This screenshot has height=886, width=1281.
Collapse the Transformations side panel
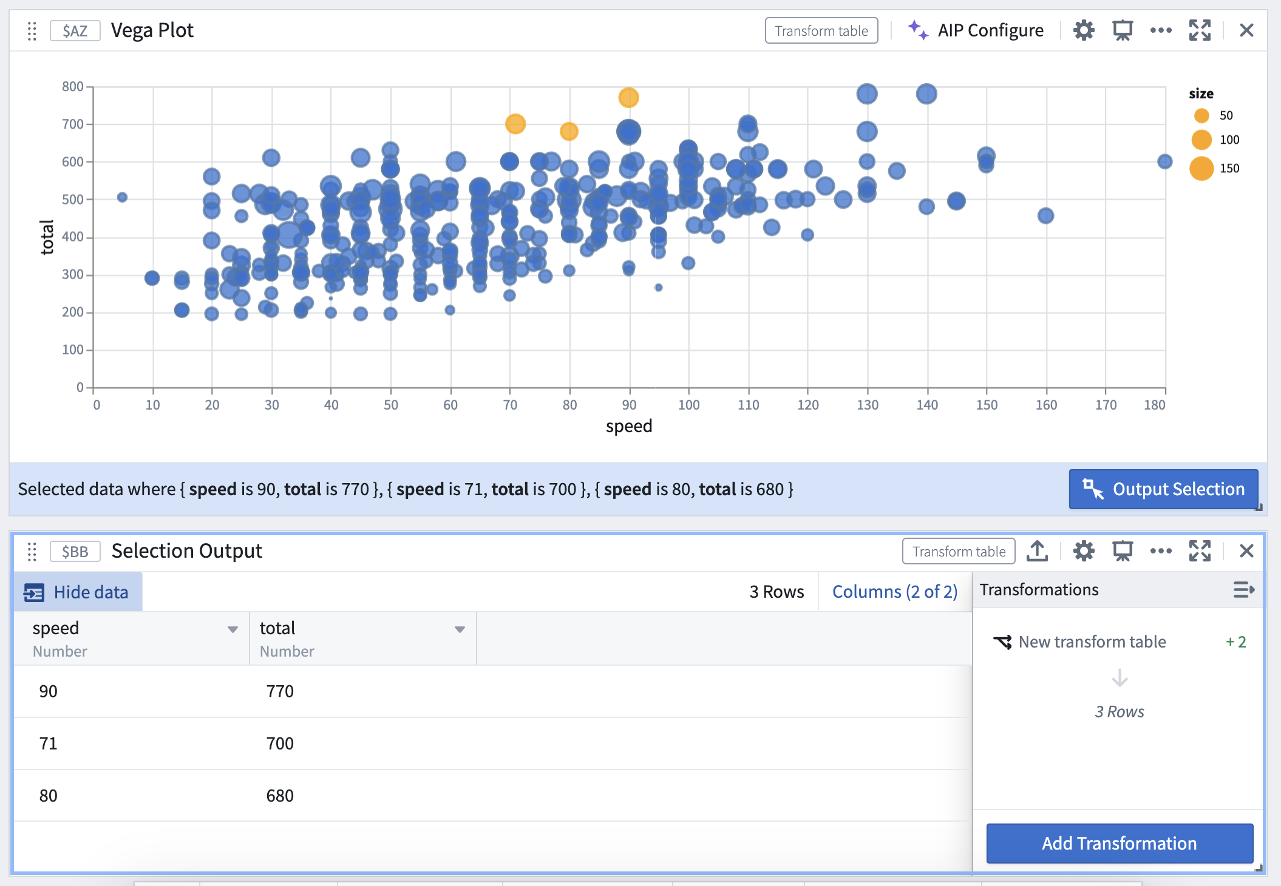pyautogui.click(x=1243, y=590)
